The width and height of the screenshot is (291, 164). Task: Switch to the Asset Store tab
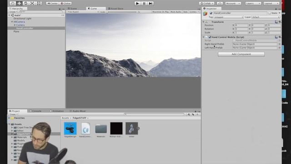point(115,9)
